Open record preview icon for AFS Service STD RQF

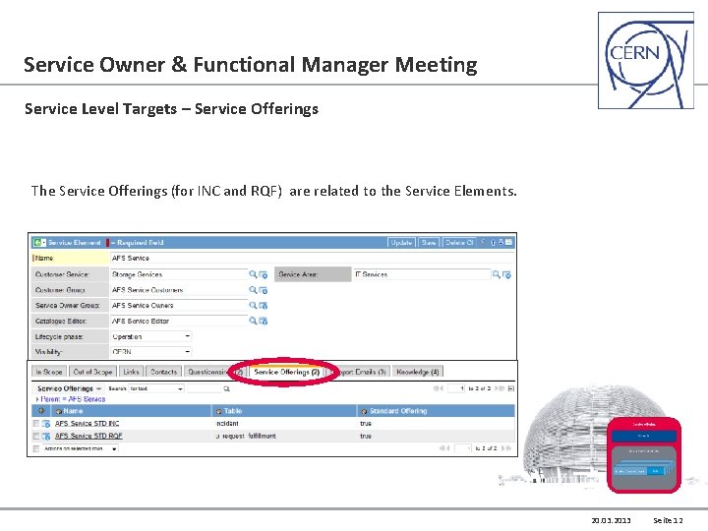click(46, 437)
